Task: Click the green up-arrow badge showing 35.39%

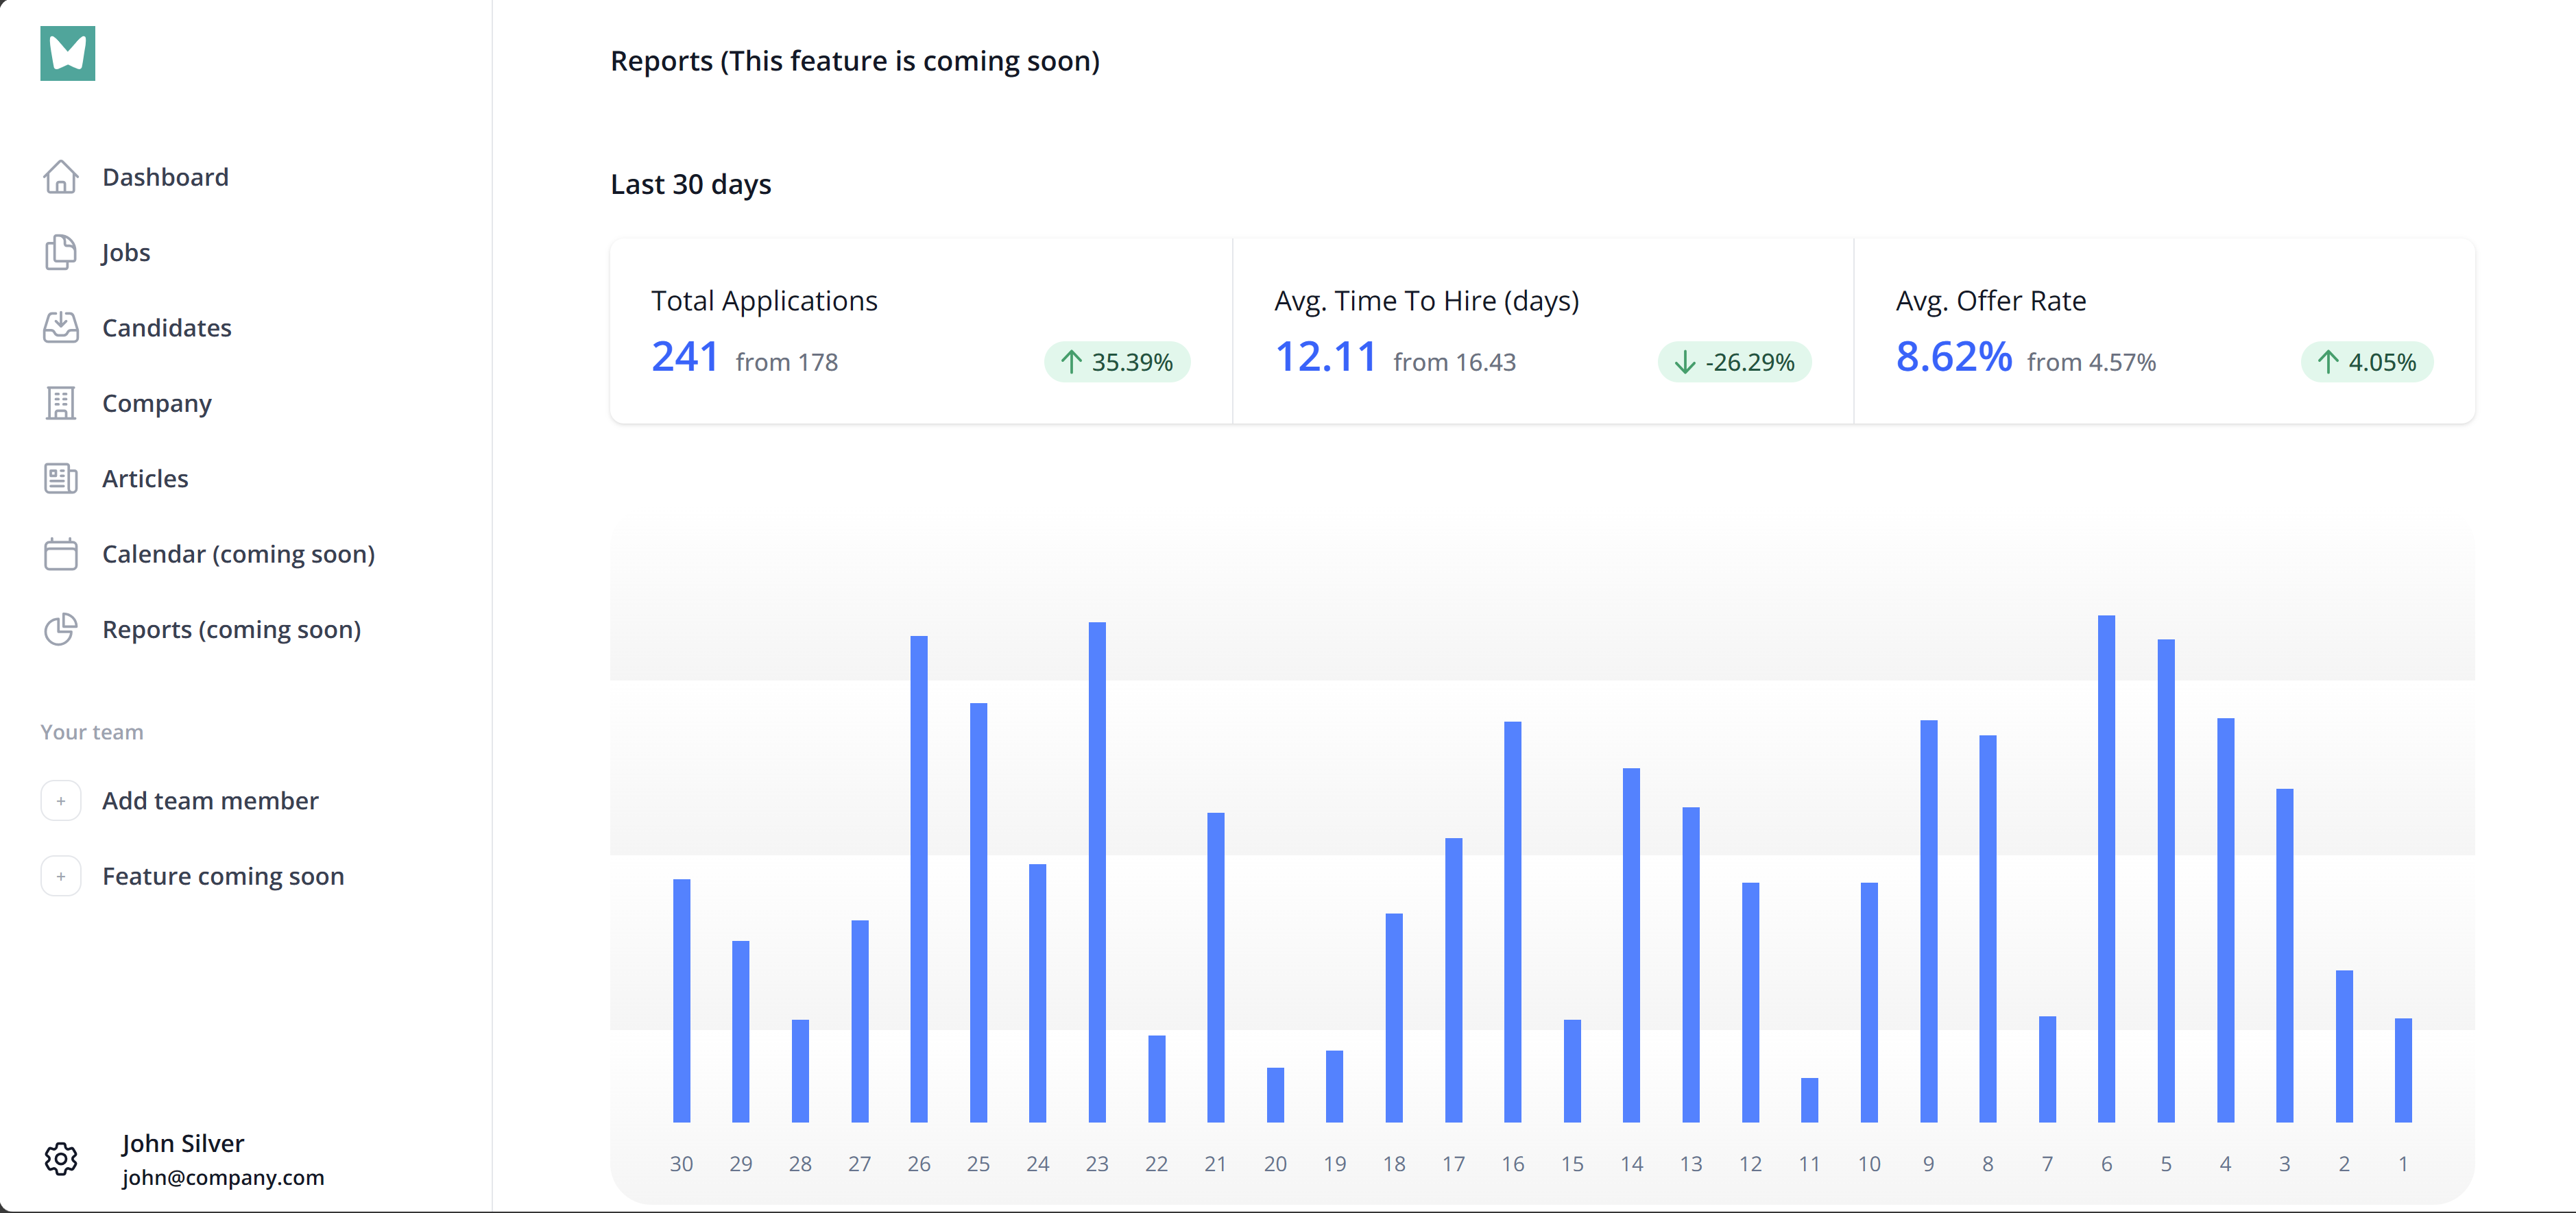Action: (1117, 362)
